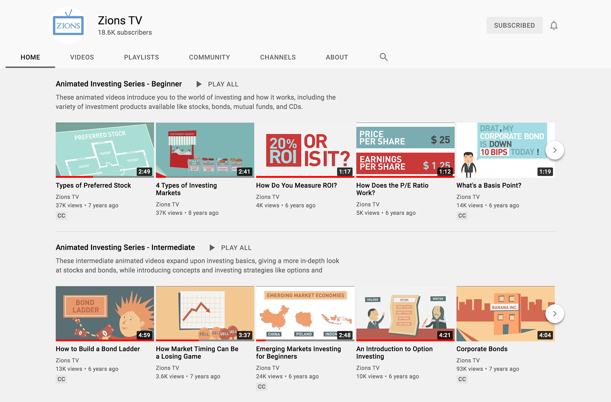This screenshot has width=611, height=402.
Task: Click the title Corporate Bonds
Action: coord(482,349)
